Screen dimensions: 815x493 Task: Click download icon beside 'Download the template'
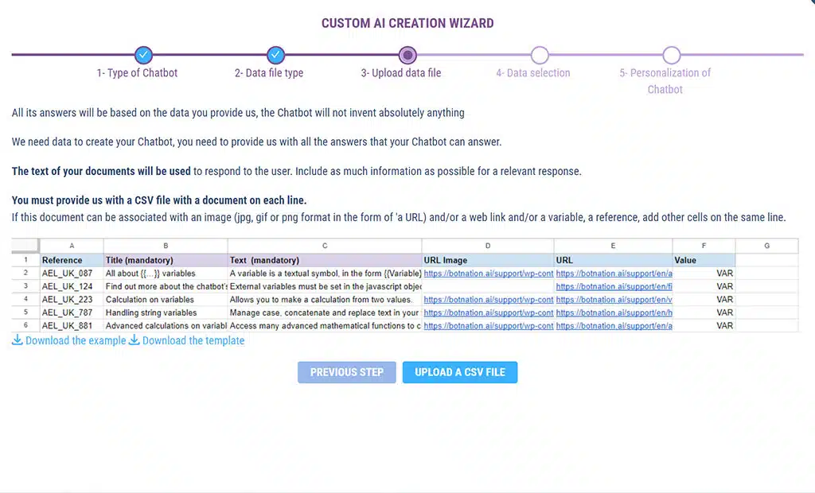point(135,340)
